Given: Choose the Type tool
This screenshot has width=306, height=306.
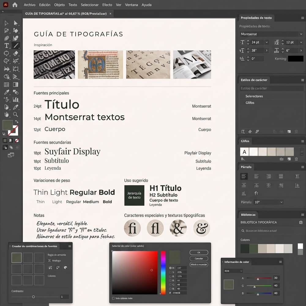Looking at the screenshot, I should tap(6, 46).
